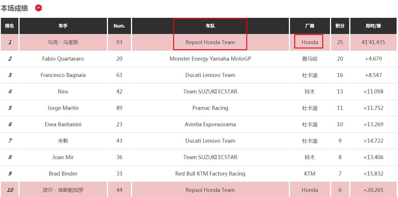Click the Num. column header
This screenshot has width=398, height=197.
click(x=119, y=26)
